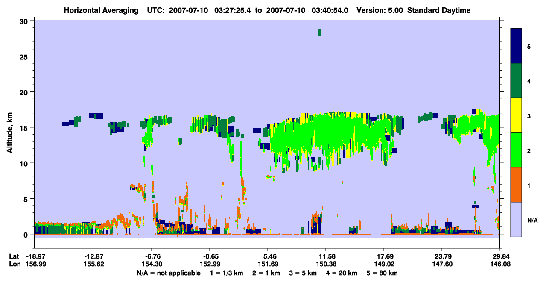The height and width of the screenshot is (285, 555).
Task: Click the '5 = 80 km' legend text
Action: [382, 273]
